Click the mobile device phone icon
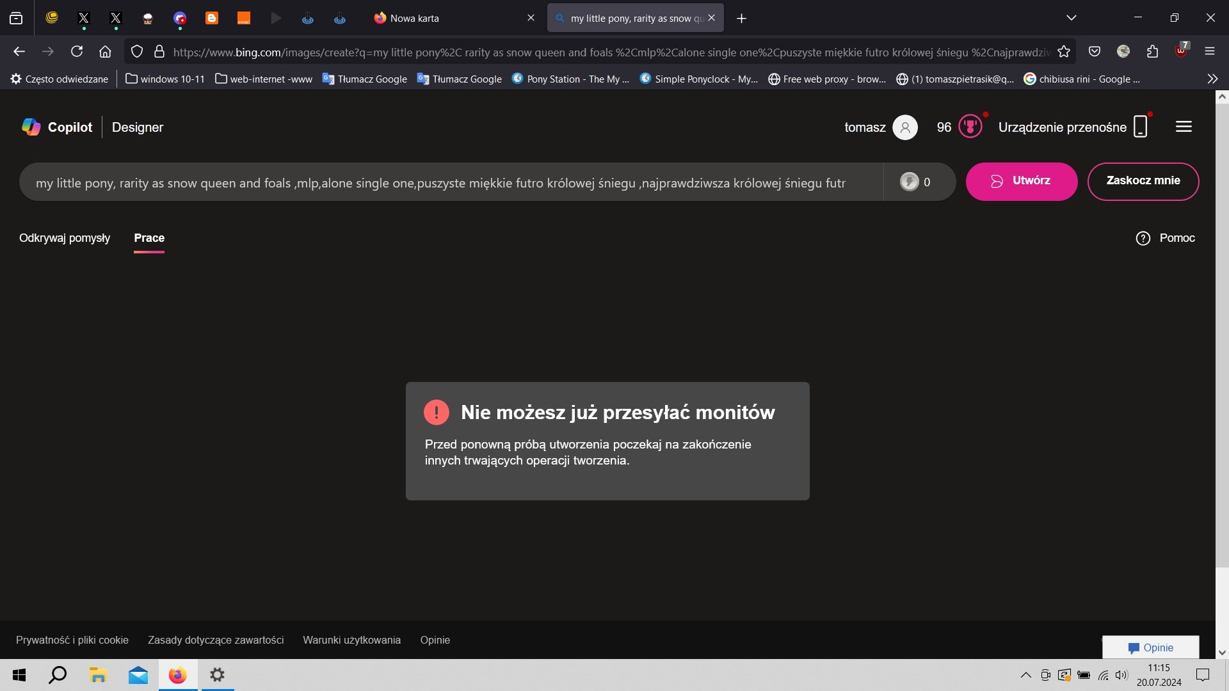1229x691 pixels. coord(1140,127)
